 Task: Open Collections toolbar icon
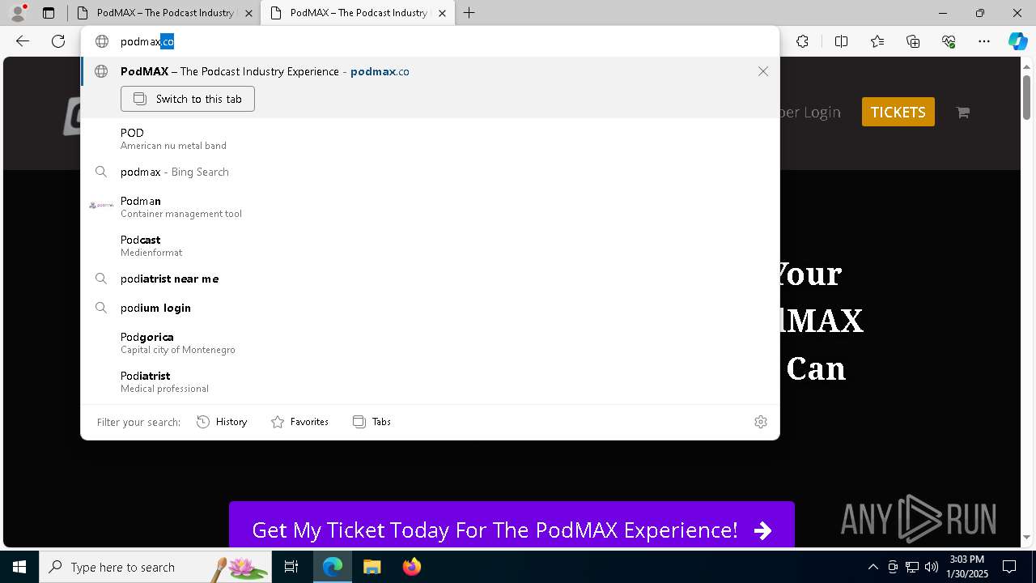913,41
